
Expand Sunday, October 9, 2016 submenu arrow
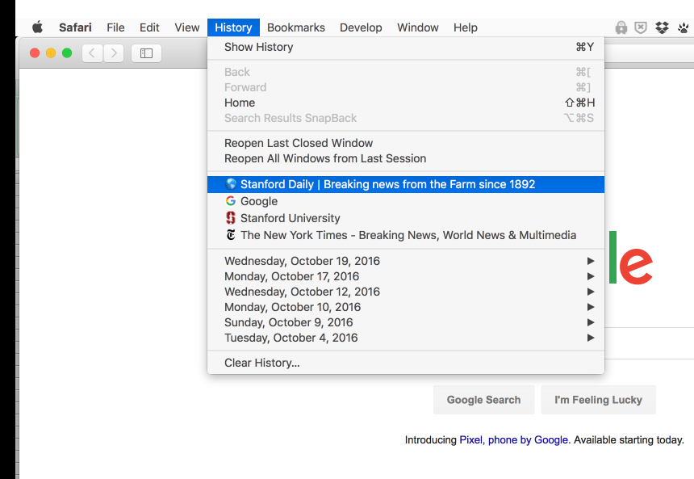click(591, 322)
